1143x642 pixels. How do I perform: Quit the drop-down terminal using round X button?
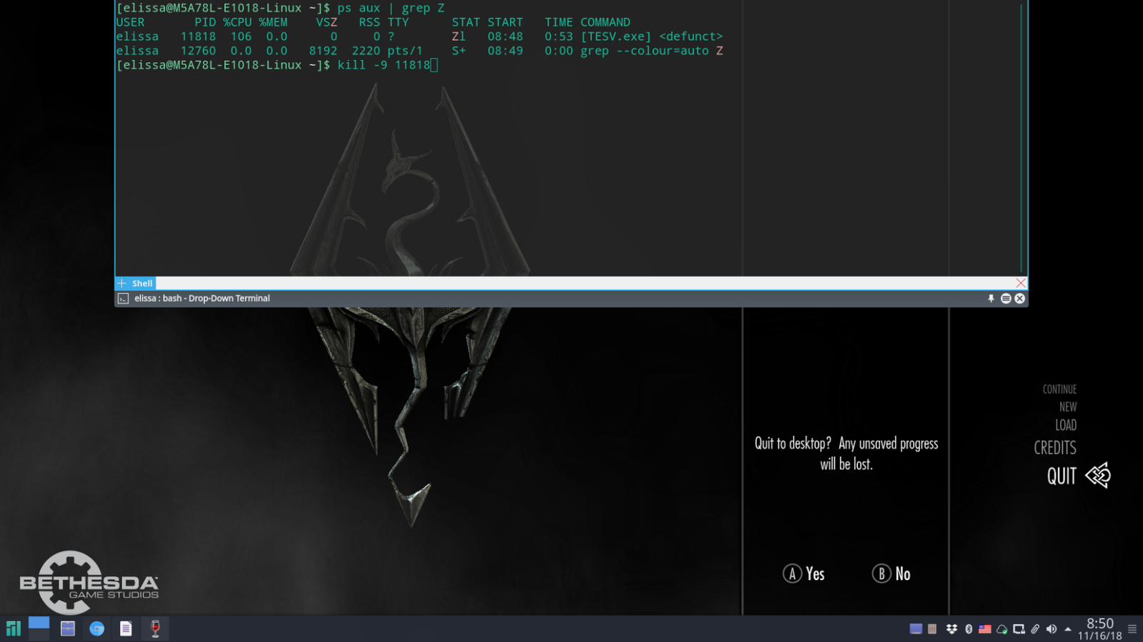tap(1020, 299)
